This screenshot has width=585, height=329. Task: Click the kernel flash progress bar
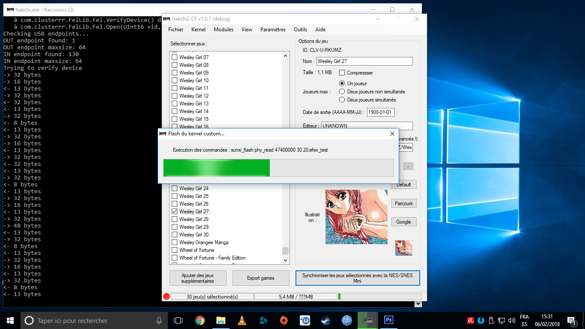point(278,168)
